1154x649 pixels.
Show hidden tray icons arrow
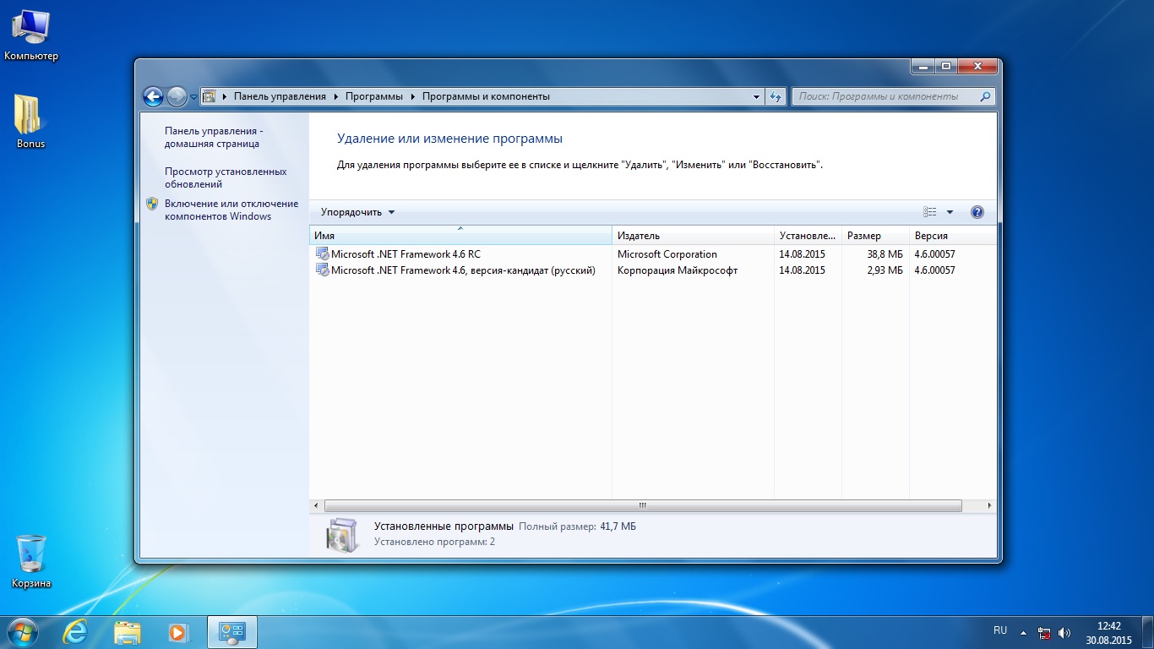click(1023, 632)
